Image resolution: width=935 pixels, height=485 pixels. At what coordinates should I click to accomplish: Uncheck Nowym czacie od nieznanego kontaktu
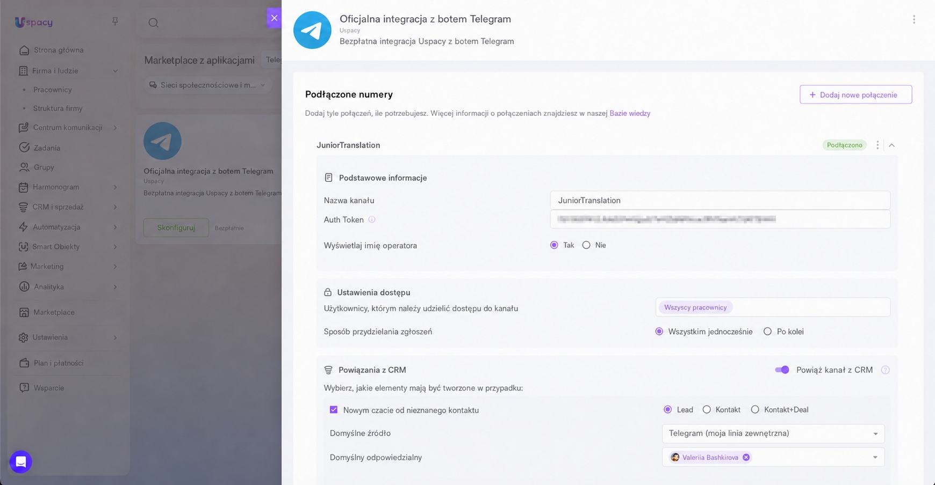coord(334,410)
